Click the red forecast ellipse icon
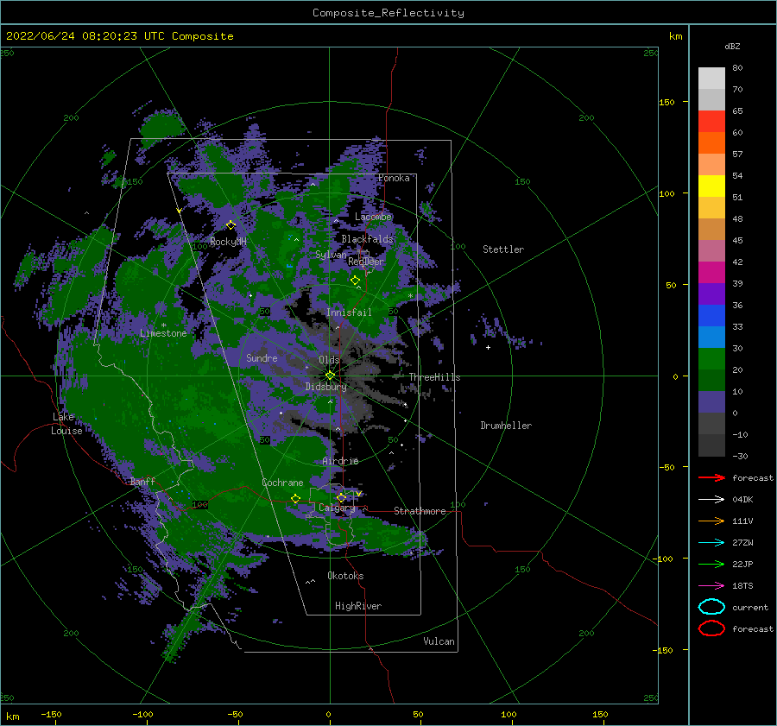 pos(711,628)
